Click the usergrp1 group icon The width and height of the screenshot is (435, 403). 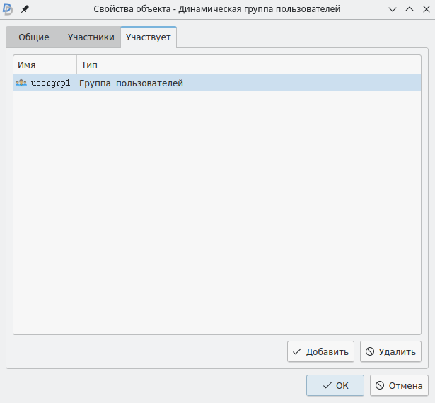(21, 83)
